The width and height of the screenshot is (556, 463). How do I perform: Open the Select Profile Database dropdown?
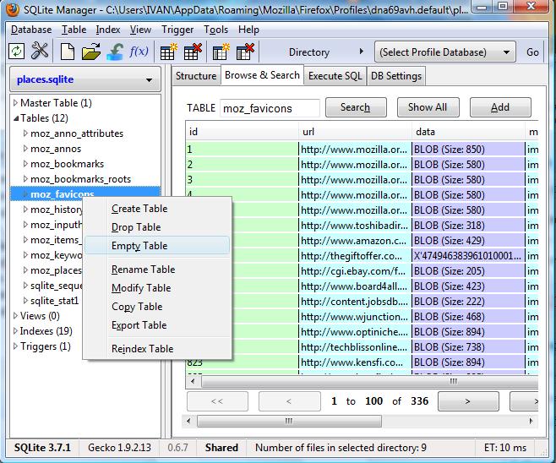445,52
